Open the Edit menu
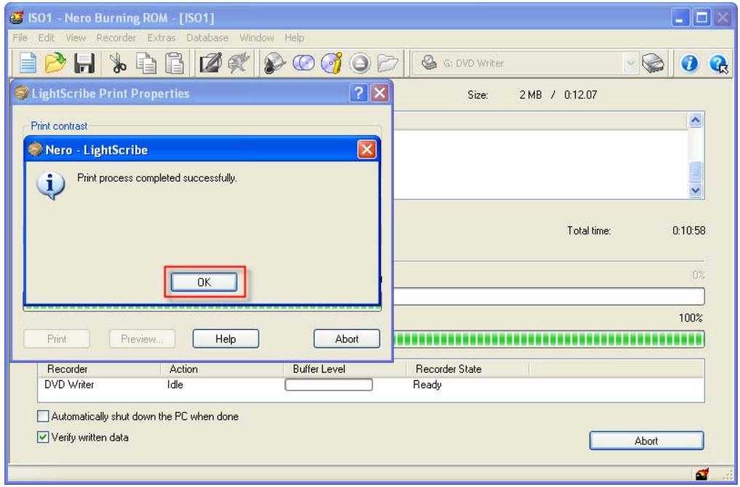 (x=47, y=38)
